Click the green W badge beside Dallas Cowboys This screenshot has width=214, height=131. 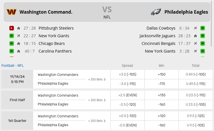pos(203,28)
